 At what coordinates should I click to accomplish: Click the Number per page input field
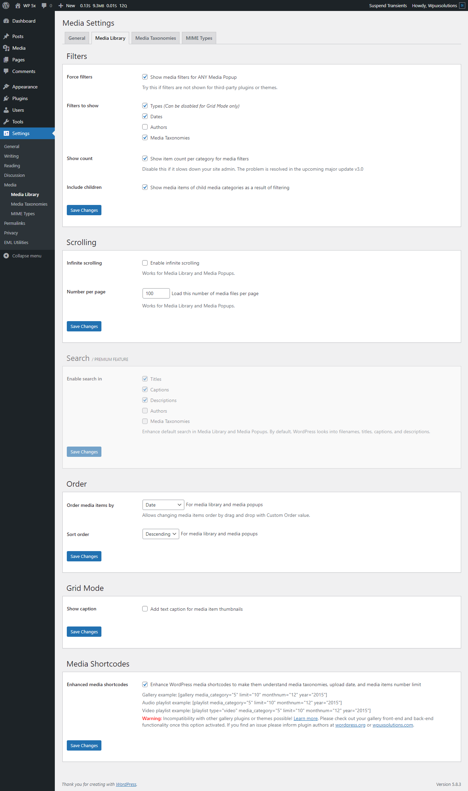tap(156, 293)
